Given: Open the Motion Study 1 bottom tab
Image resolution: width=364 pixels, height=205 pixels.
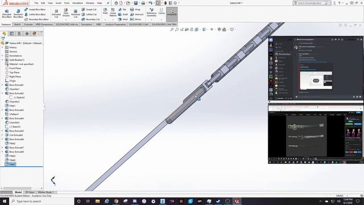Looking at the screenshot, I should click(x=45, y=192).
